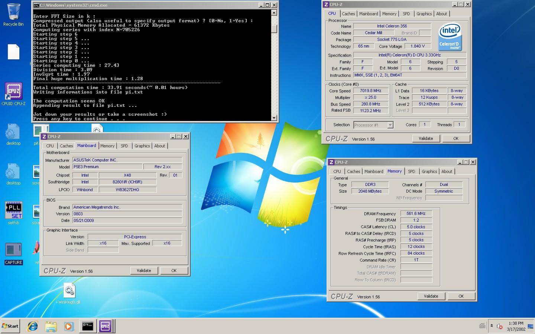Click OK in CPU-Z processor window

pyautogui.click(x=456, y=138)
